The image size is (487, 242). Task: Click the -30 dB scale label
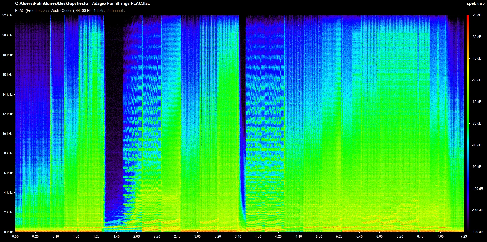coord(477,37)
